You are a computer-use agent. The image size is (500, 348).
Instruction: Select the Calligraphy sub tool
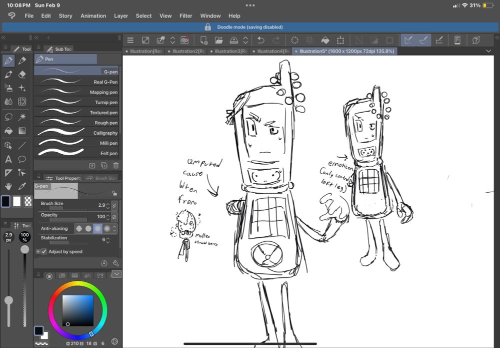click(76, 133)
